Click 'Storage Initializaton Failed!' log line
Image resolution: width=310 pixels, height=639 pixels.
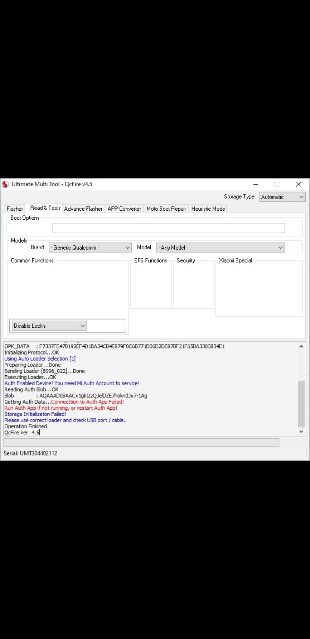pyautogui.click(x=35, y=414)
